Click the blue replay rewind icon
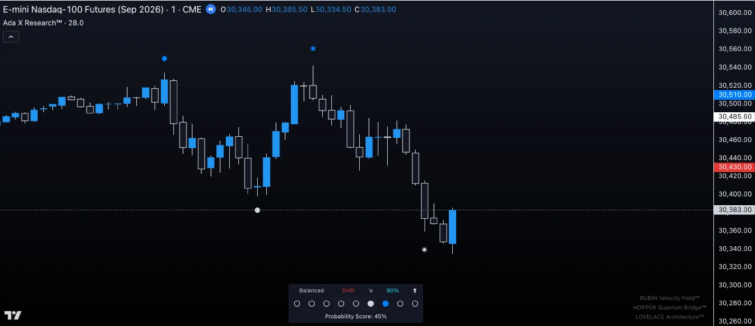The width and height of the screenshot is (755, 326). (x=211, y=9)
